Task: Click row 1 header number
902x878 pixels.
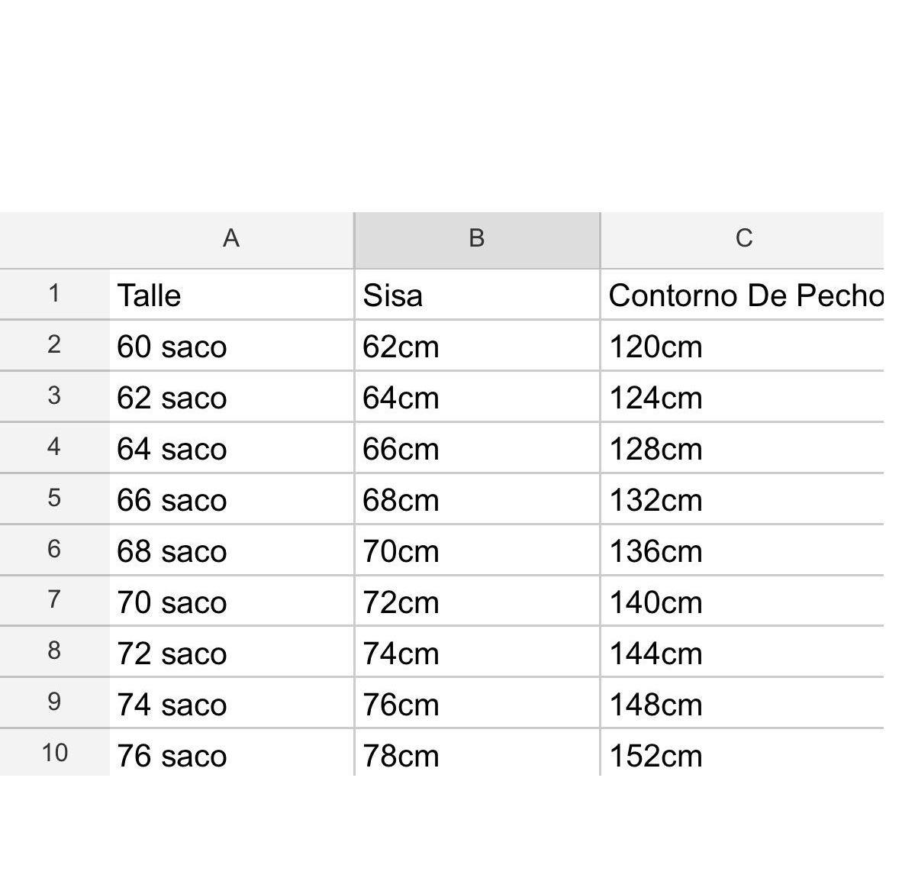Action: click(54, 293)
